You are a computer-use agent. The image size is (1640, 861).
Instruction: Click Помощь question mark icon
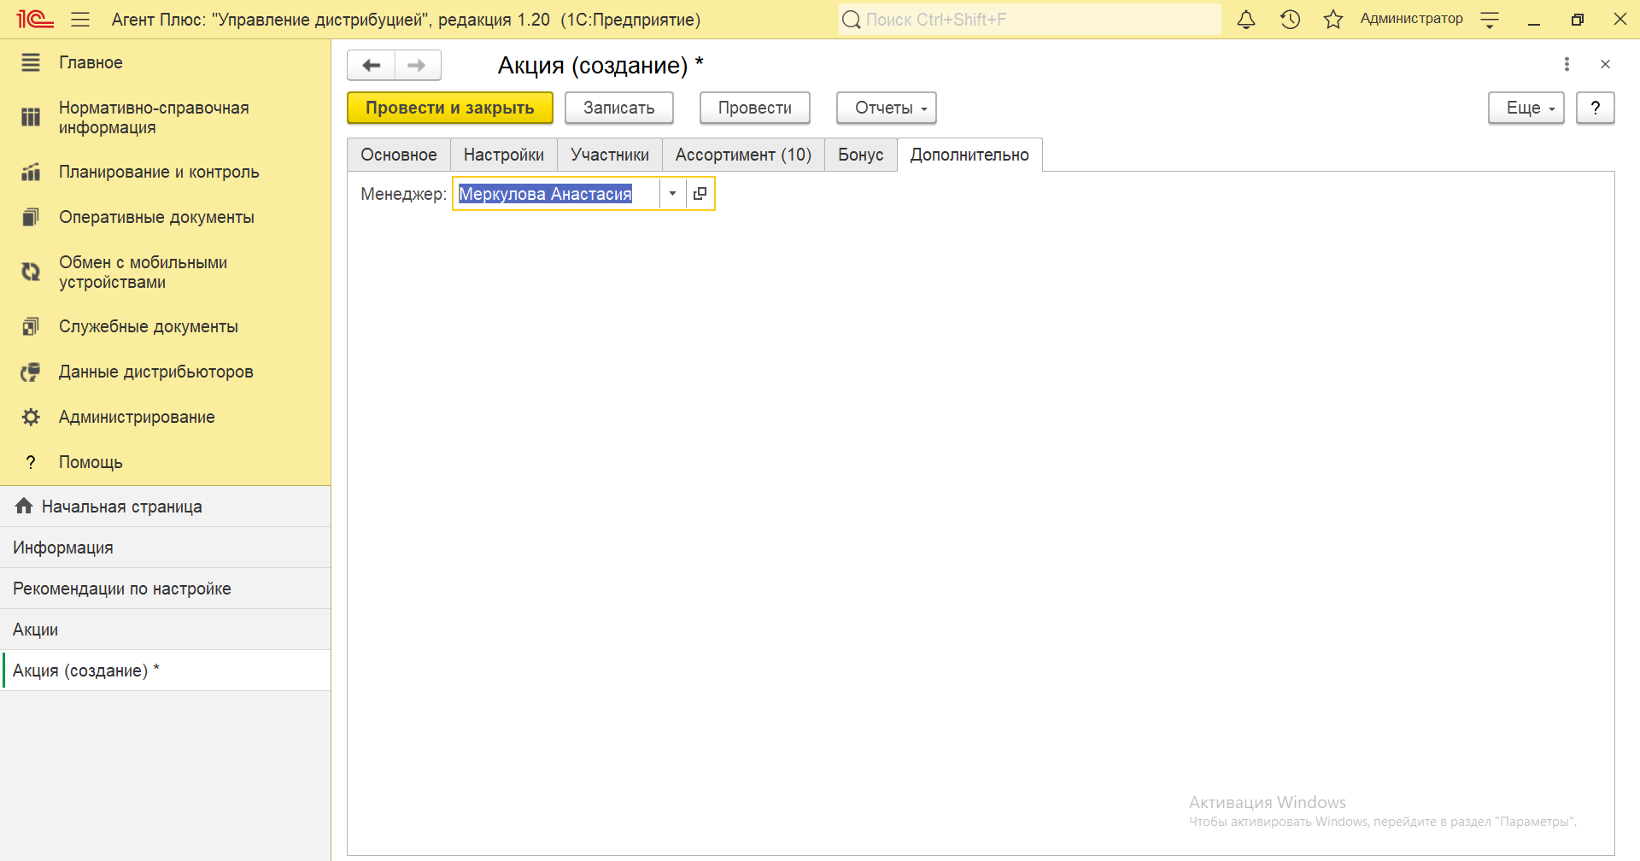click(x=31, y=462)
